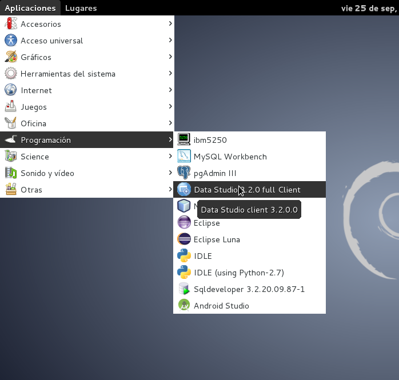Click the MySQL Workbench dolphin icon
This screenshot has height=380, width=399.
click(x=183, y=156)
